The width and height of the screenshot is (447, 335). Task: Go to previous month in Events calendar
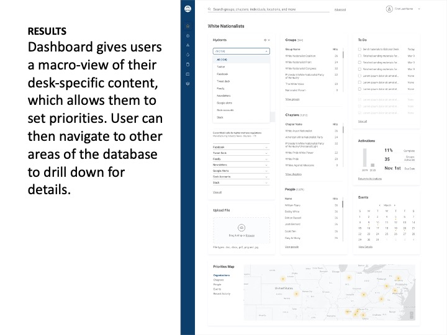(x=380, y=205)
